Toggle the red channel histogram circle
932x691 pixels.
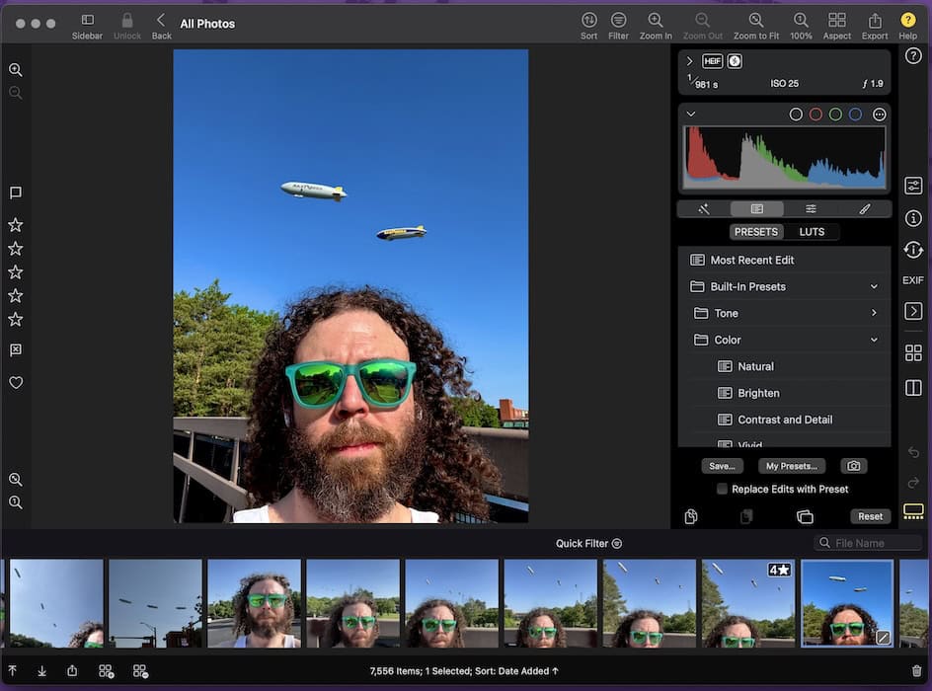click(x=815, y=115)
